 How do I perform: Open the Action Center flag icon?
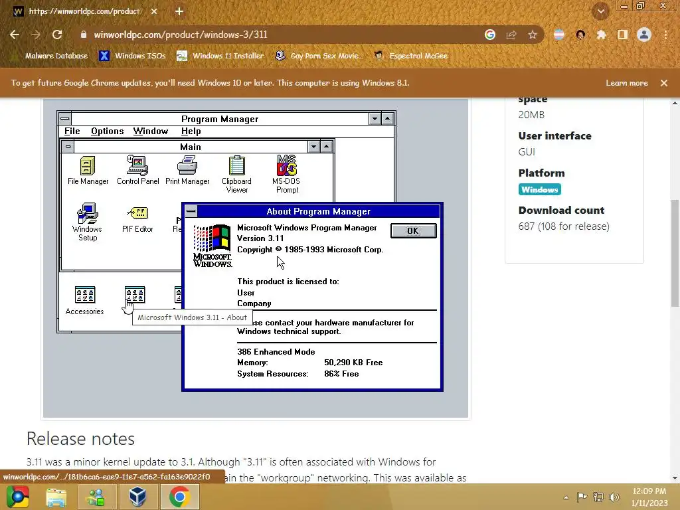582,497
